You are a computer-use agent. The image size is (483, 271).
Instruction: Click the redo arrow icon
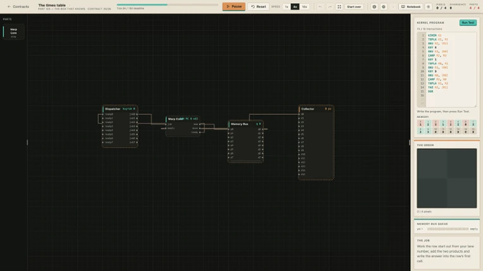pos(329,7)
